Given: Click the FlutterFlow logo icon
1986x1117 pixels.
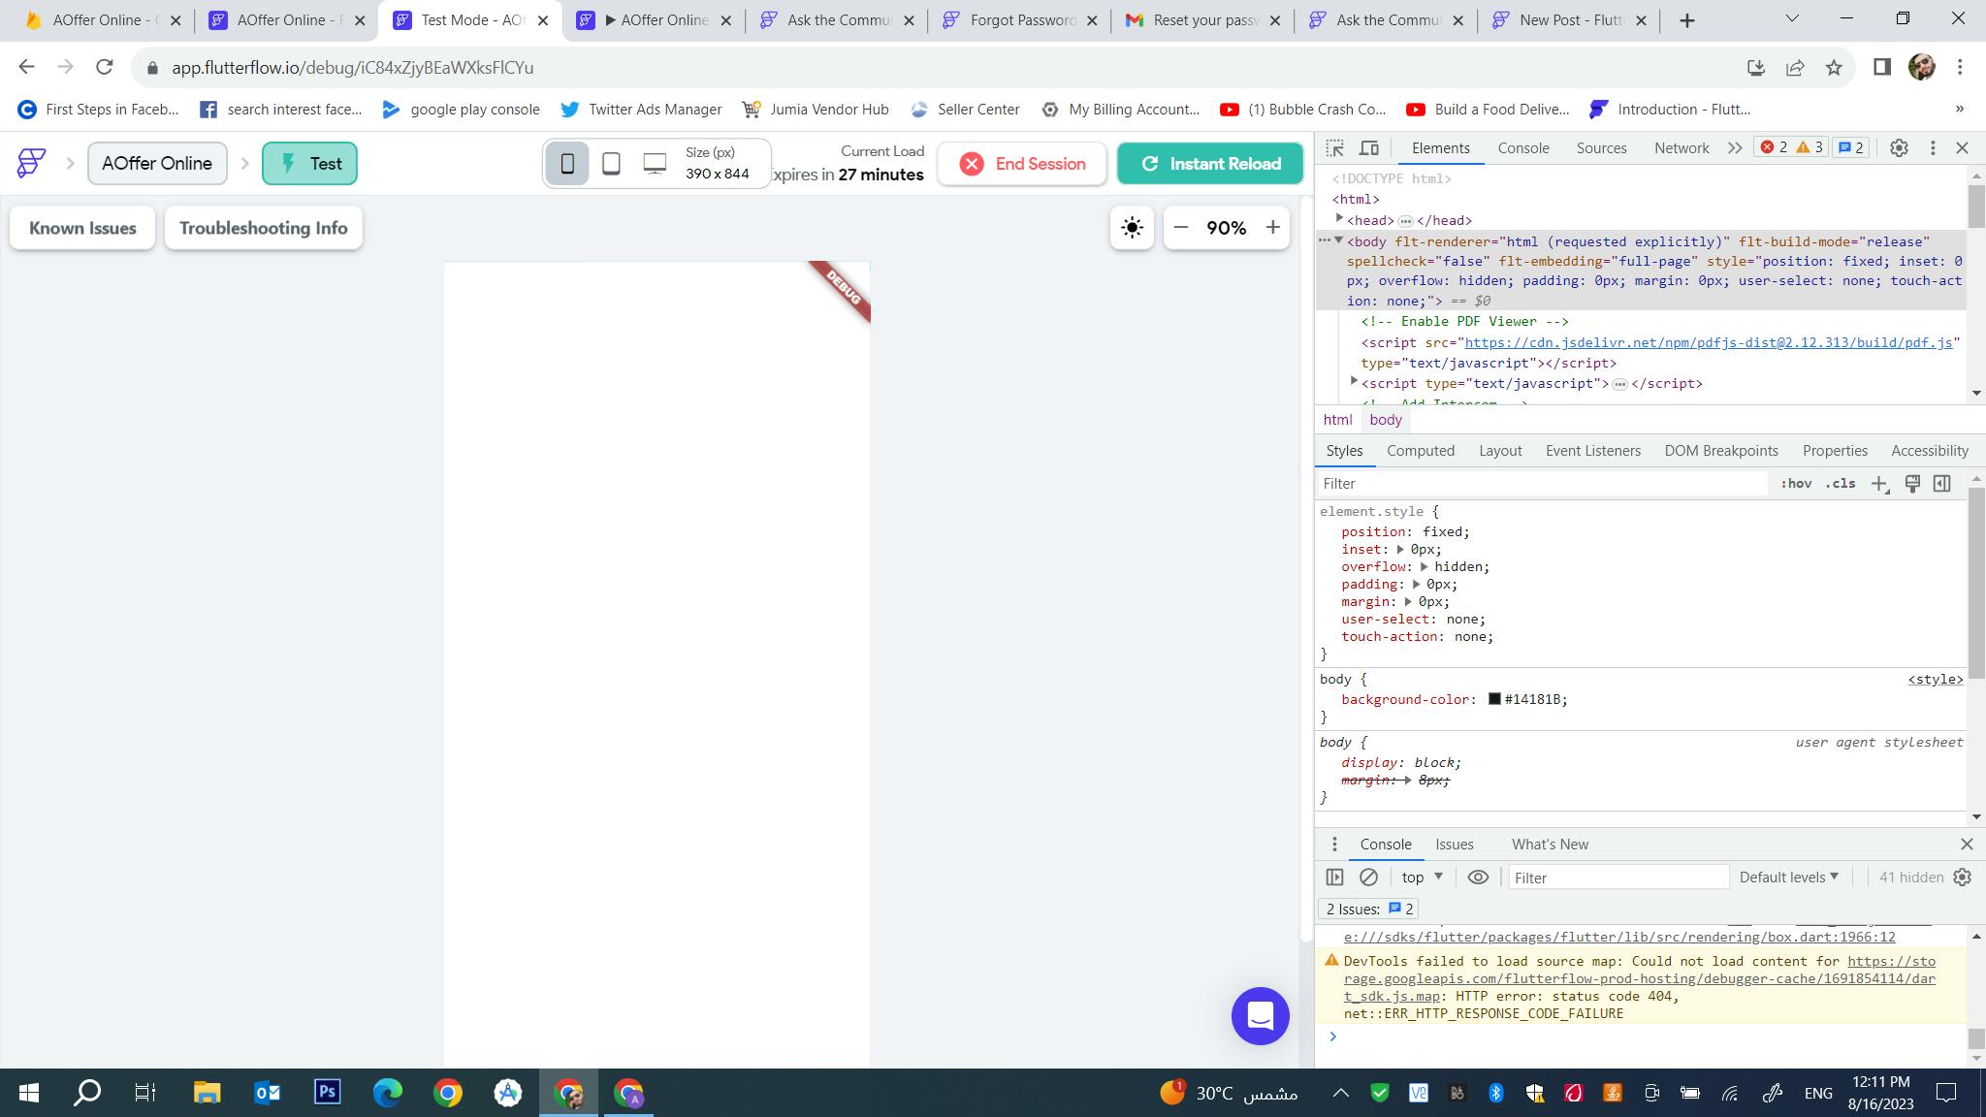Looking at the screenshot, I should click(31, 163).
